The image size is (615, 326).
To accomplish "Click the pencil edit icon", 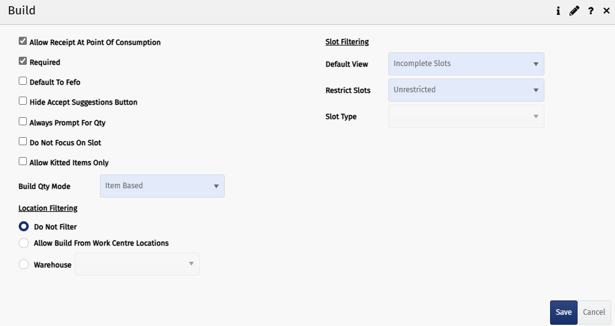I will pyautogui.click(x=574, y=11).
